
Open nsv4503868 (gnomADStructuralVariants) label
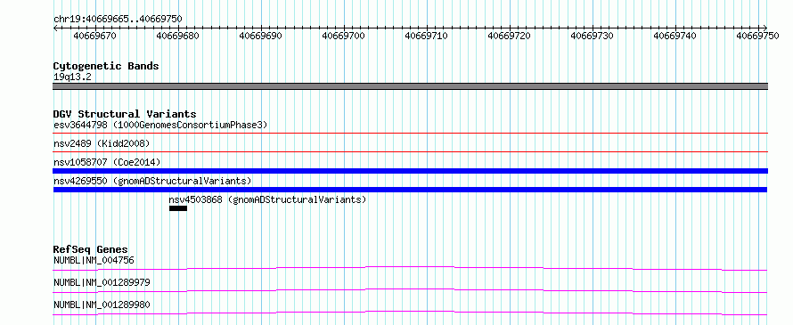[267, 199]
